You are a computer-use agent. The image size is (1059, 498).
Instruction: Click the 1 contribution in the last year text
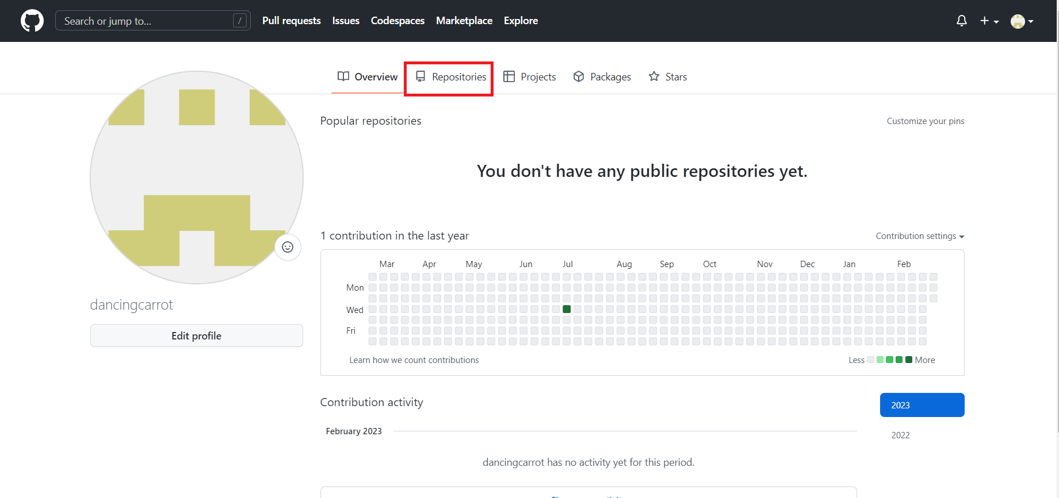coord(395,236)
